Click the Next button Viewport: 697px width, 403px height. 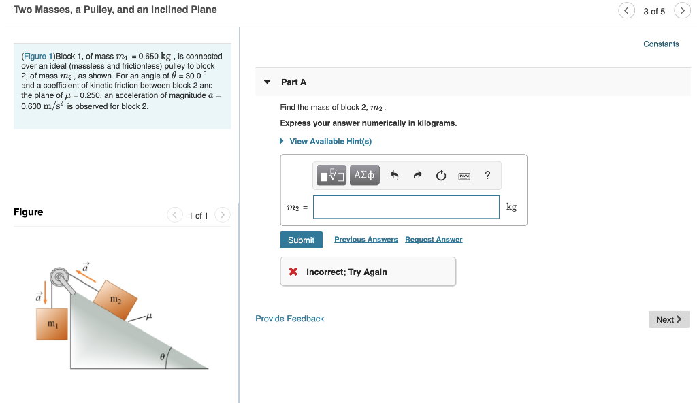coord(668,319)
